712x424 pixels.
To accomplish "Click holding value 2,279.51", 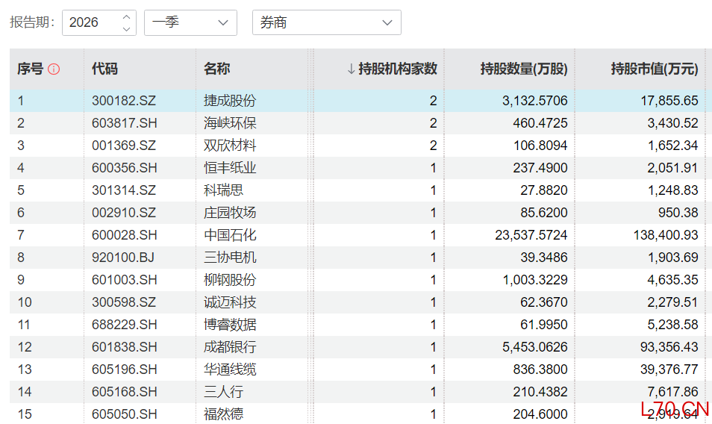I will pos(672,302).
